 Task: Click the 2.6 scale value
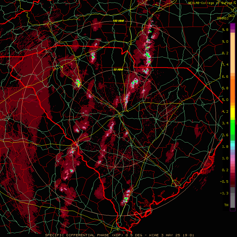(x=225, y=135)
